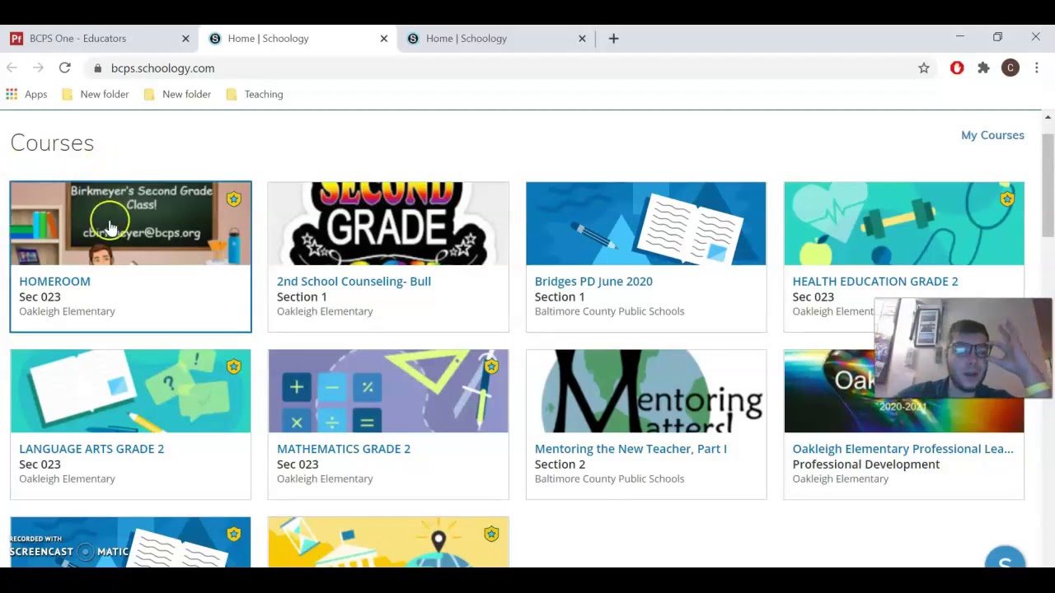Open the Chrome profile avatar C
This screenshot has width=1055, height=593.
(x=1010, y=68)
